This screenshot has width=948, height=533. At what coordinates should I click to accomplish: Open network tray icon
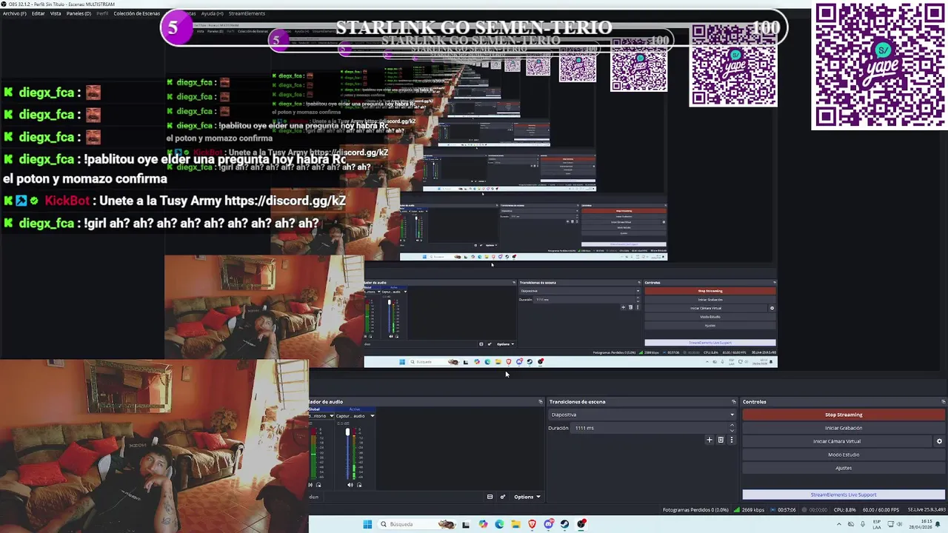pos(891,524)
